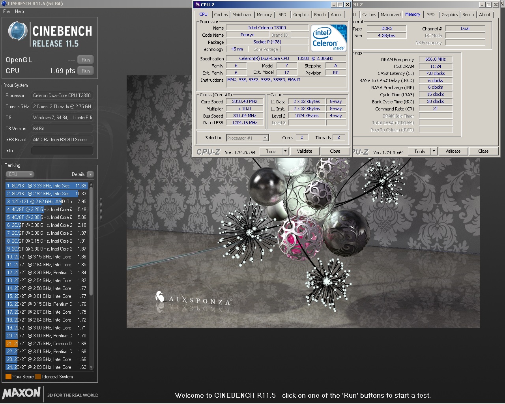The width and height of the screenshot is (505, 404).
Task: Click Close button in front CPU-Z window
Action: click(335, 151)
